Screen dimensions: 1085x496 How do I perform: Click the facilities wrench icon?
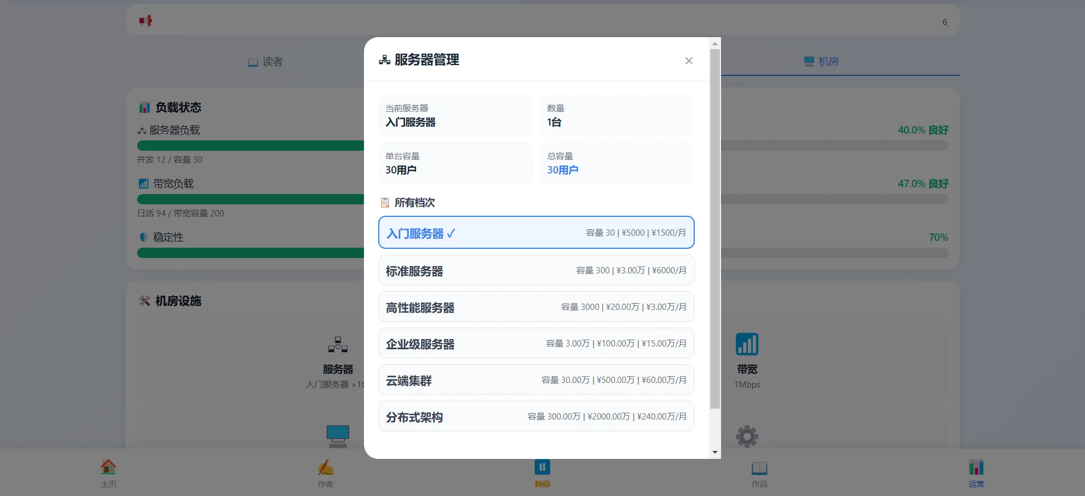click(145, 301)
